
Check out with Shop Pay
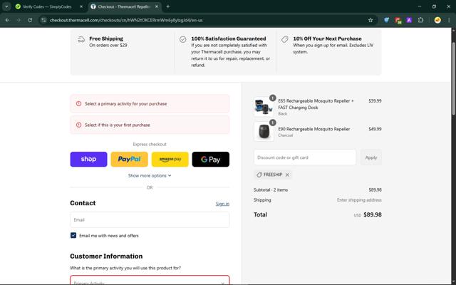pos(88,159)
